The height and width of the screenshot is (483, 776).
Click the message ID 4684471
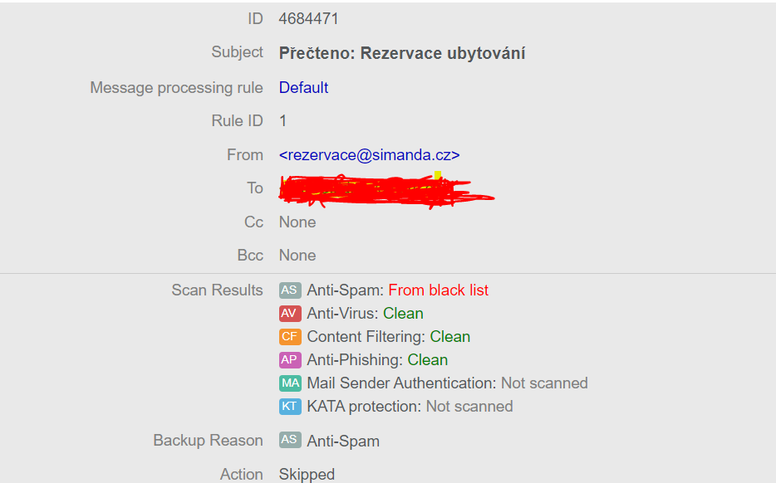coord(308,19)
